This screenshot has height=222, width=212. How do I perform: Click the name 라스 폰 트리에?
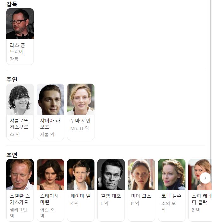coord(17,48)
